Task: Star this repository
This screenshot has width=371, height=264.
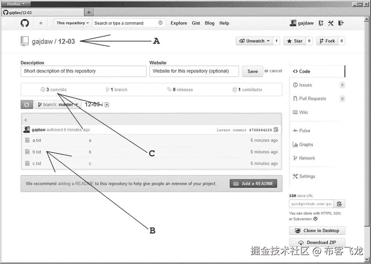Action: [x=295, y=41]
